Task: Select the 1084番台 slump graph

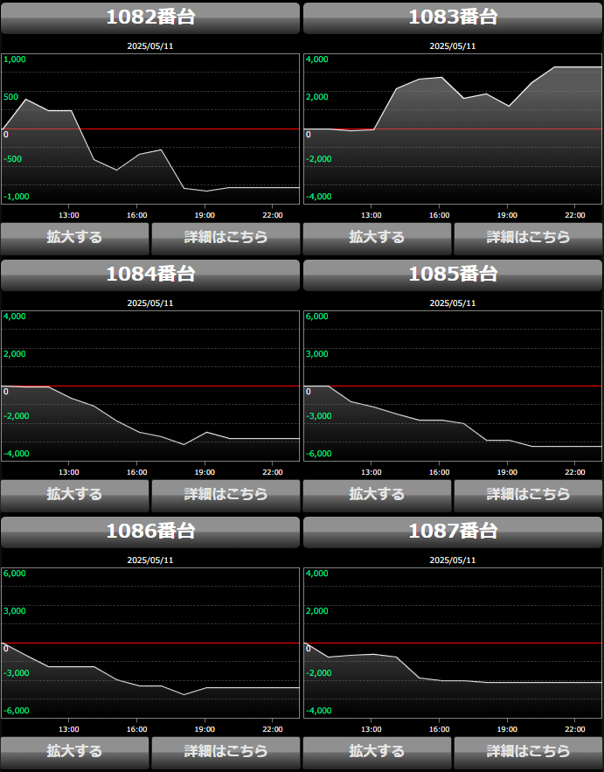Action: point(150,386)
